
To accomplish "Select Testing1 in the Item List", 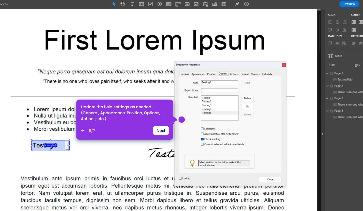I will pyautogui.click(x=220, y=98).
